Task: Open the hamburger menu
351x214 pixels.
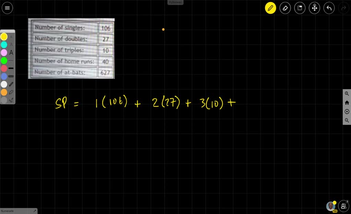Action: pyautogui.click(x=7, y=8)
